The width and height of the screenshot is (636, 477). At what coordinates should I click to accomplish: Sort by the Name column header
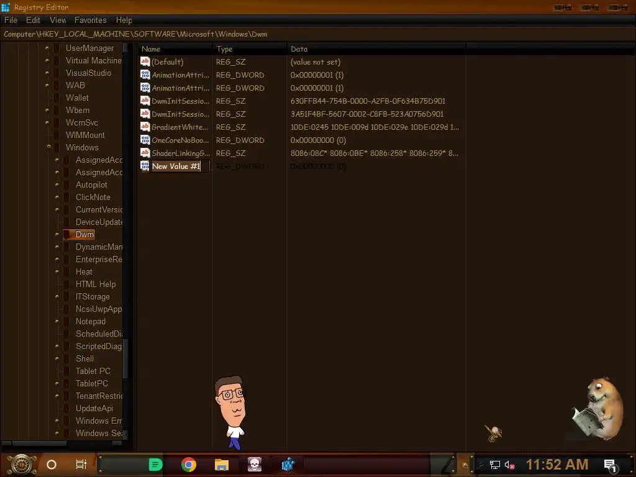click(175, 48)
